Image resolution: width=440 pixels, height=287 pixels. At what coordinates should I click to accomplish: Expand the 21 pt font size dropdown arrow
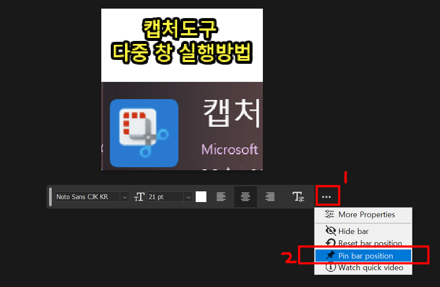coord(188,197)
